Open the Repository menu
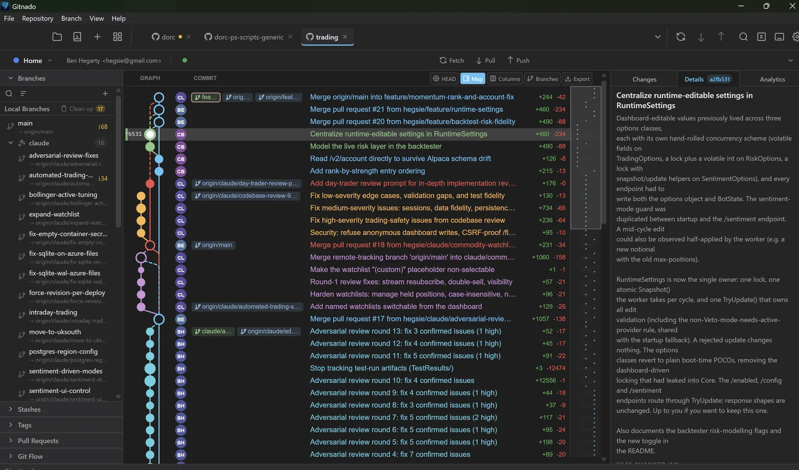This screenshot has height=470, width=799. click(37, 18)
